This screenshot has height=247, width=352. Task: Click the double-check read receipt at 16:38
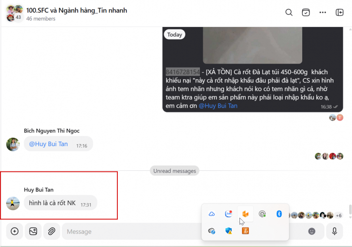pyautogui.click(x=336, y=107)
